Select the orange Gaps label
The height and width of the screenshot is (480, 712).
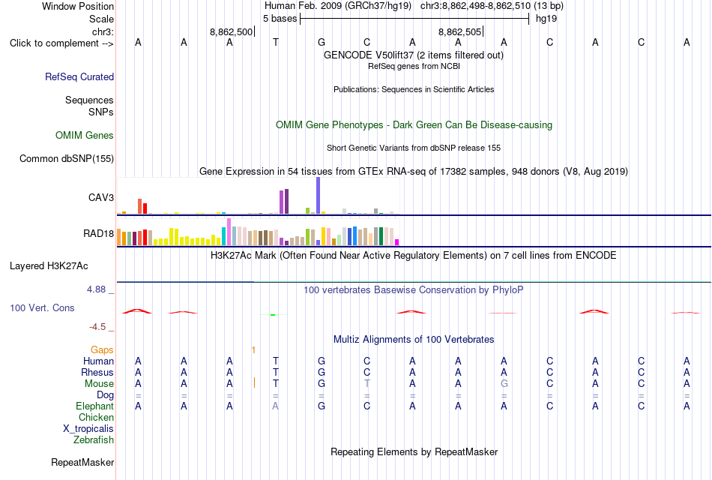pyautogui.click(x=102, y=349)
